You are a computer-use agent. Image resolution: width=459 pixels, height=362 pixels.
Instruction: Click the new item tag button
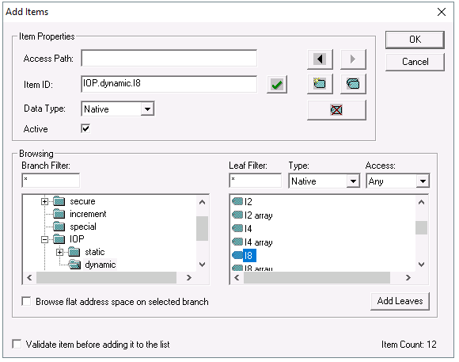pos(320,84)
